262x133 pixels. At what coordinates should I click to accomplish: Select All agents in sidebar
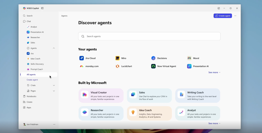click(39, 75)
